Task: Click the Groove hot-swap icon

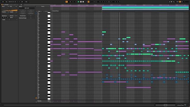Action: [x=15, y=16]
